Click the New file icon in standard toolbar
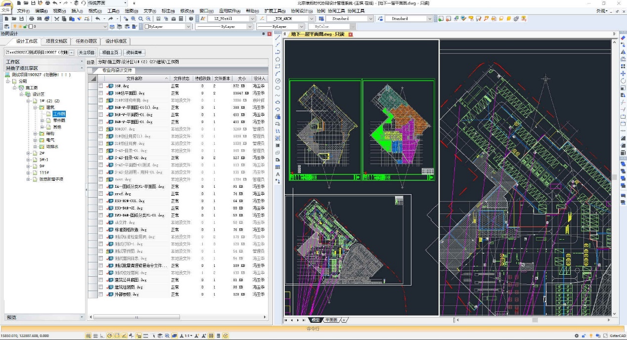627x340 pixels. click(x=6, y=19)
